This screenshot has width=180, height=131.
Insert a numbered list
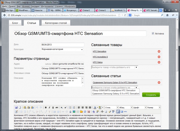pos(74,108)
